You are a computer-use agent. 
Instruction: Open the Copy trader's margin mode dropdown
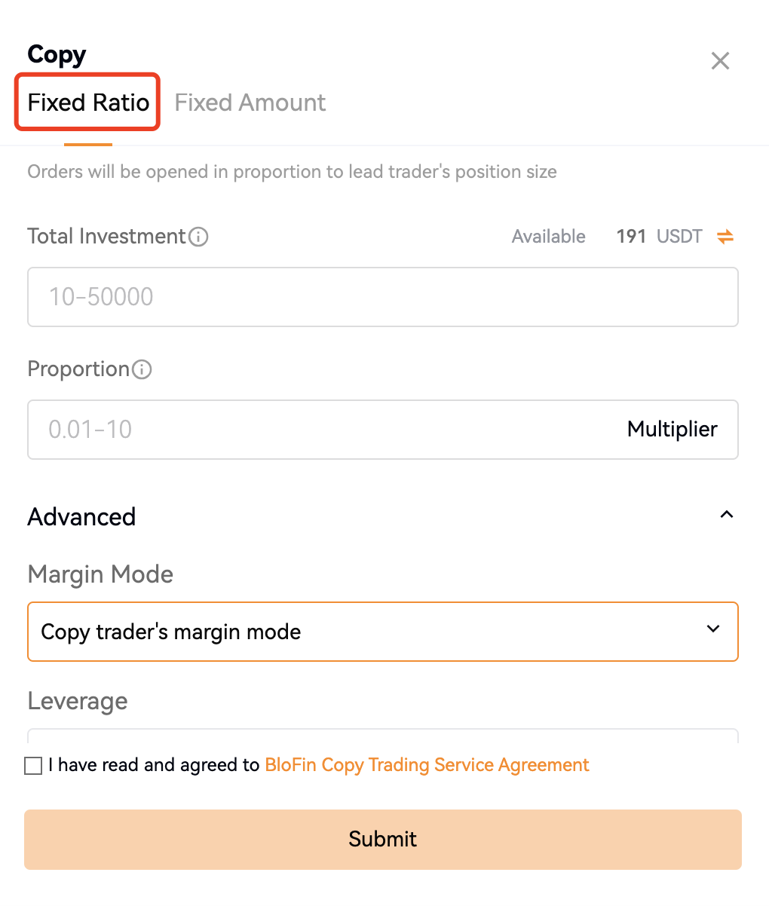382,632
